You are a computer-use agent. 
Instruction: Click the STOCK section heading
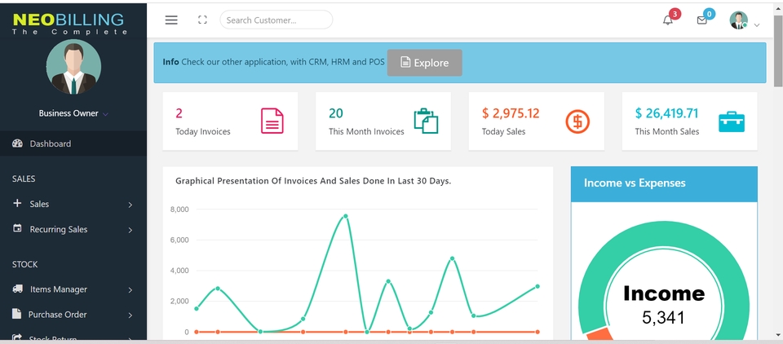25,264
